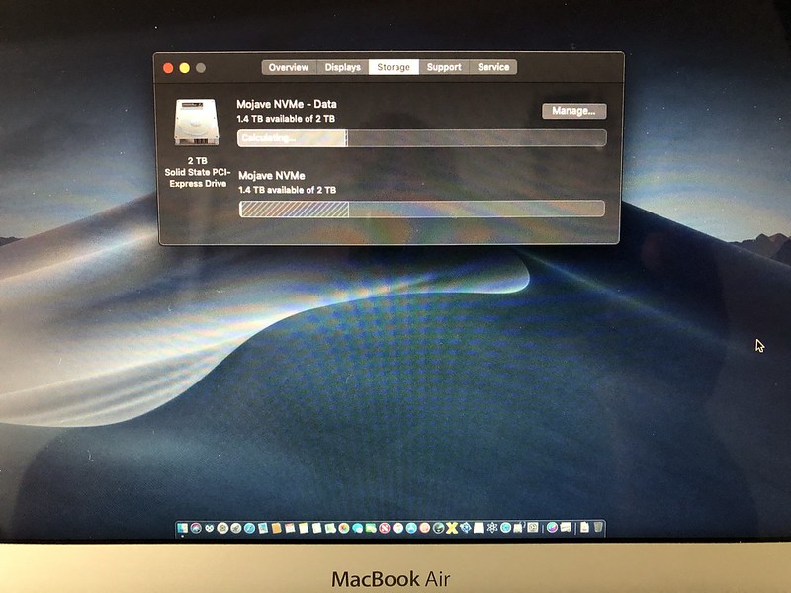Open green FaceTime icon in Dock
Screen dimensions: 791x593
coord(371,528)
